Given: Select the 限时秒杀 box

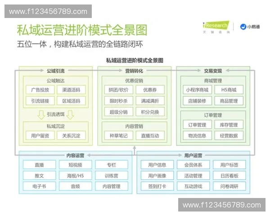Looking at the screenshot, I should pyautogui.click(x=119, y=101).
